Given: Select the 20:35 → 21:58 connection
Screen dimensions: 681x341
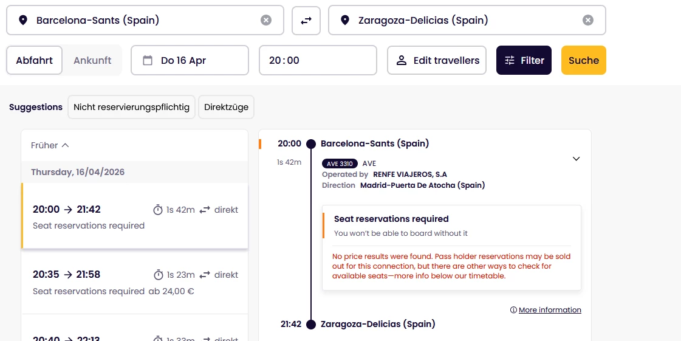Looking at the screenshot, I should (x=134, y=282).
